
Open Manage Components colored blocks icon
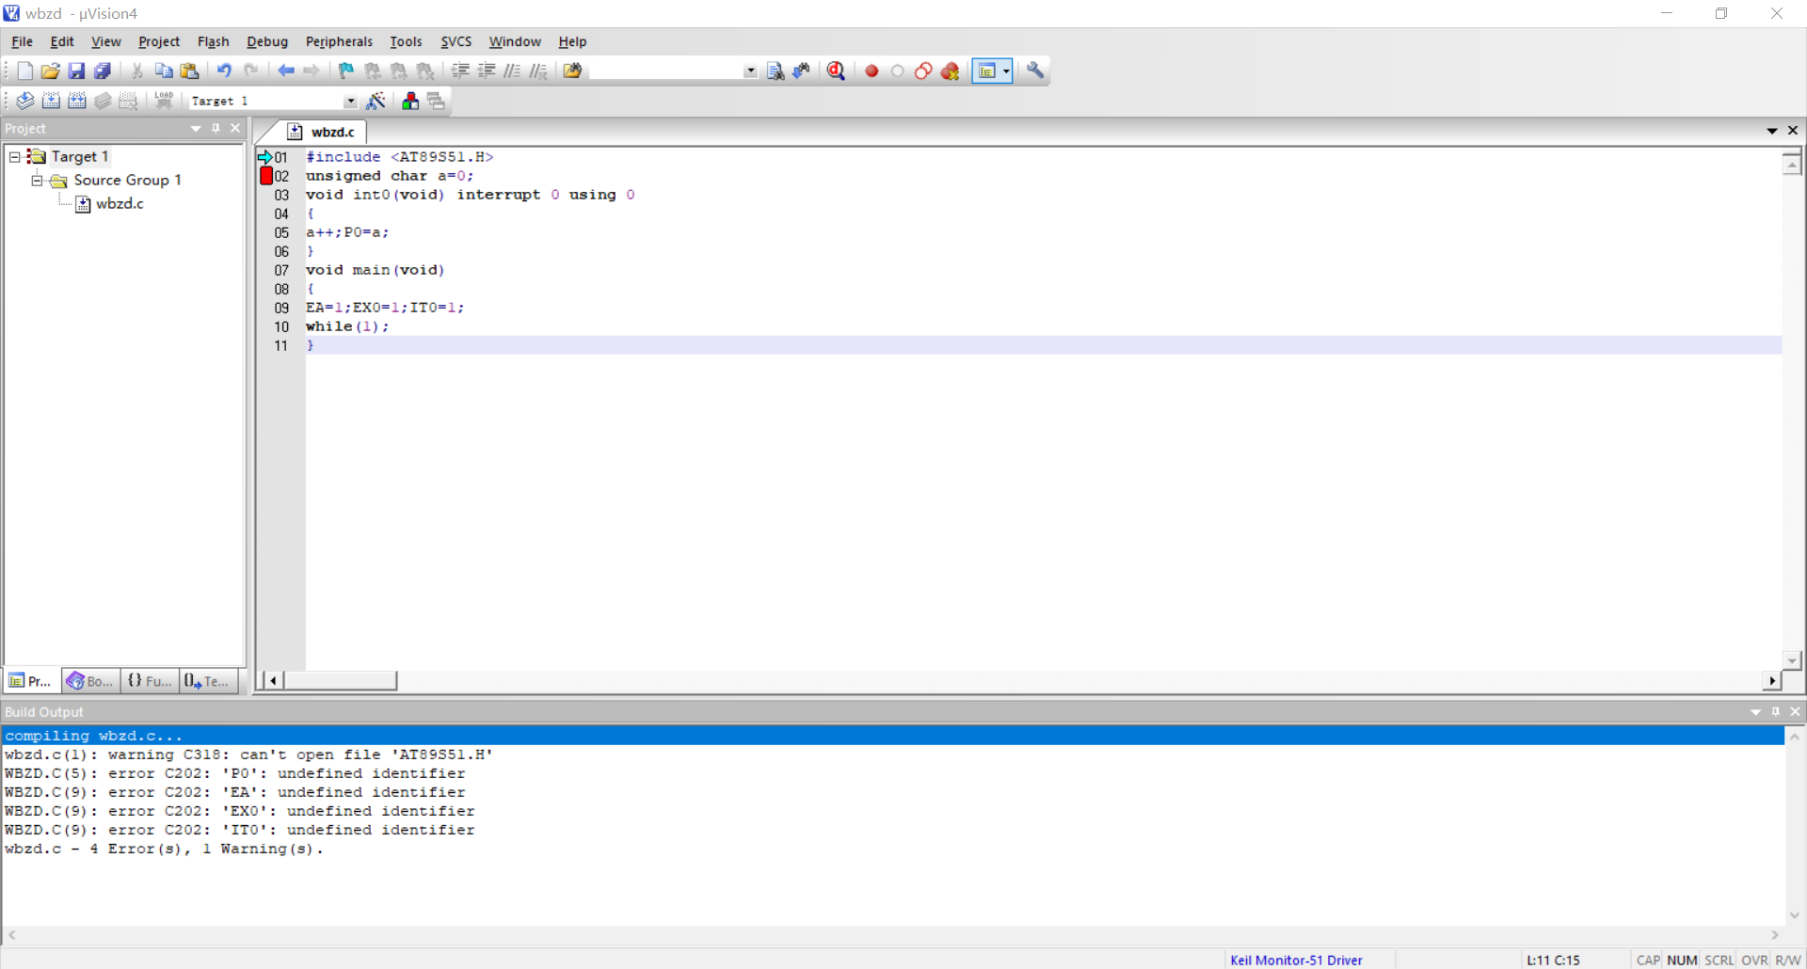tap(410, 101)
